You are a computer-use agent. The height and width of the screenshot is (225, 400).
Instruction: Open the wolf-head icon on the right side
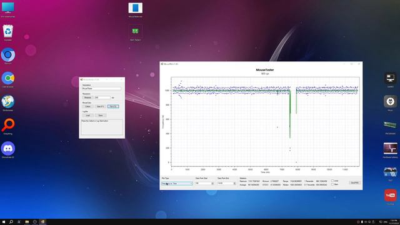click(390, 101)
